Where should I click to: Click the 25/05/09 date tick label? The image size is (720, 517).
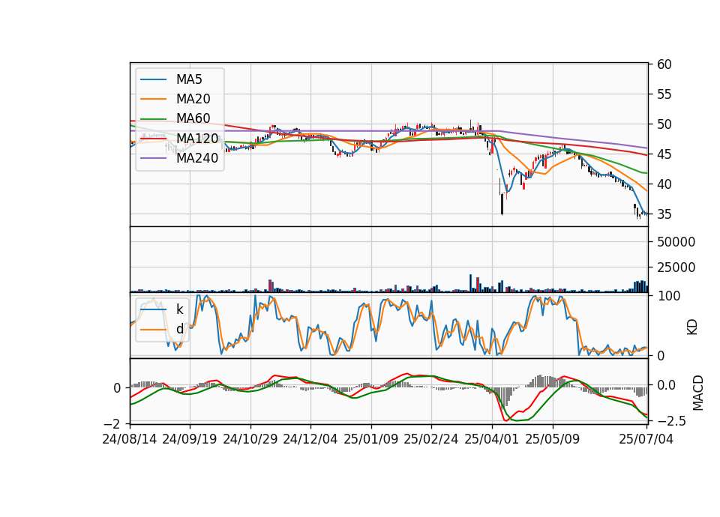[553, 439]
